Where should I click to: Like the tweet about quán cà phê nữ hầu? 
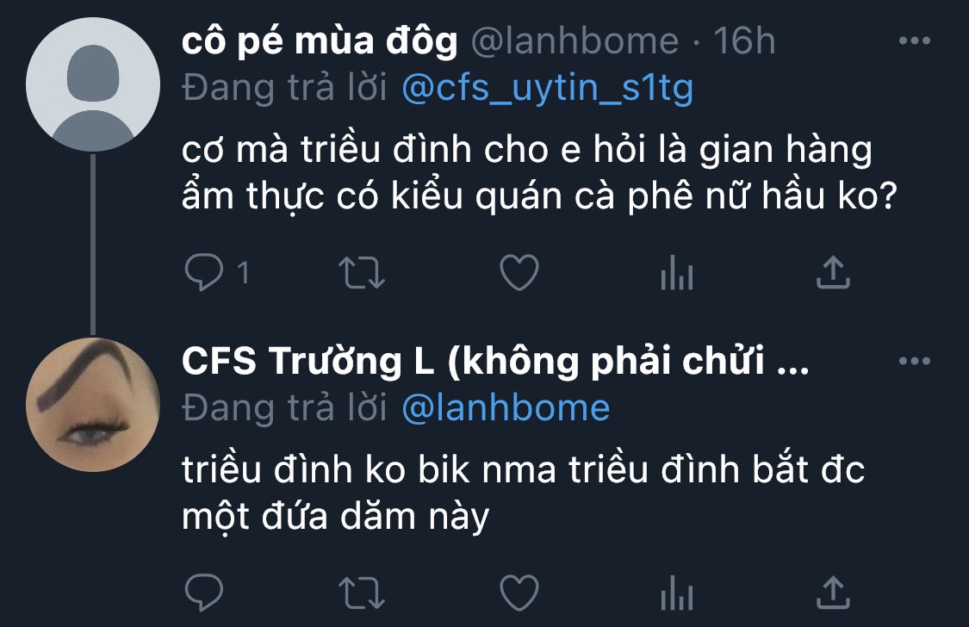519,272
